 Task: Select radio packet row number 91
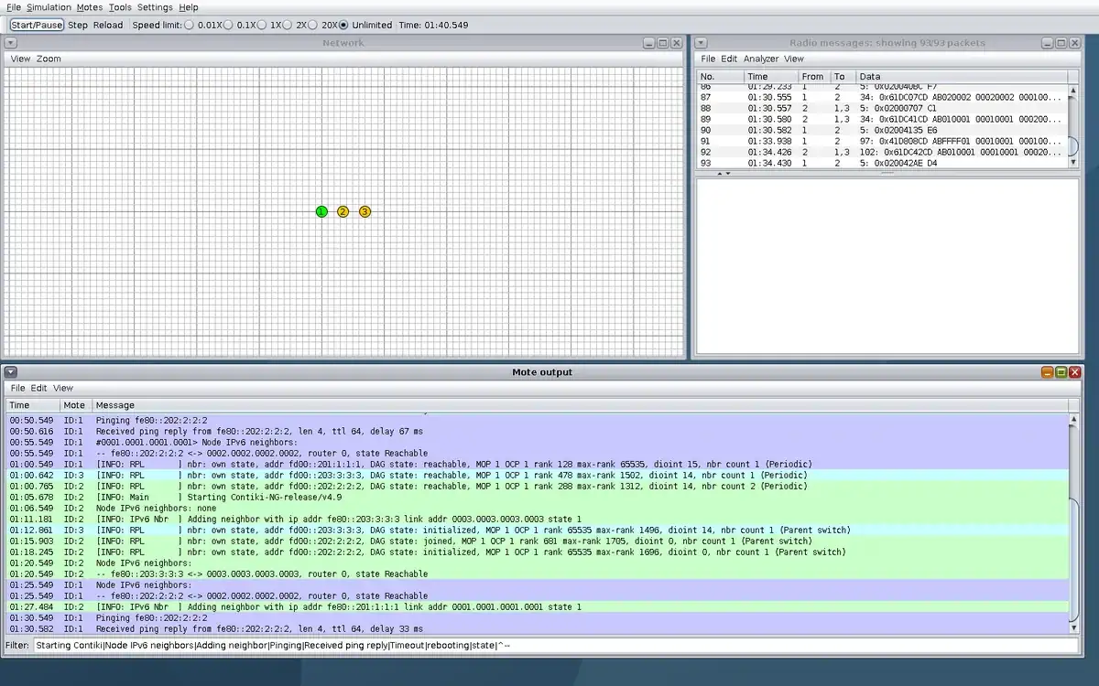coord(882,141)
